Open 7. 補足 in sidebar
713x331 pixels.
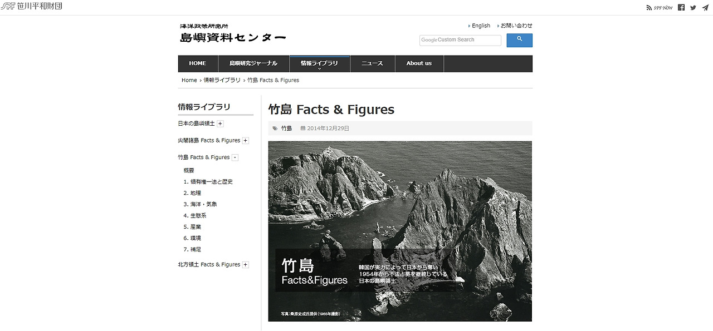pos(192,249)
